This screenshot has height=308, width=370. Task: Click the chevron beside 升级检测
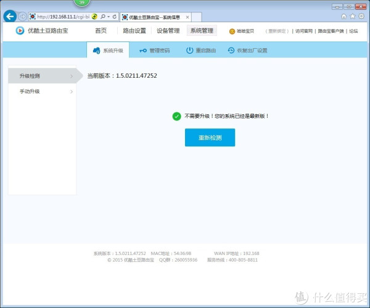click(72, 76)
